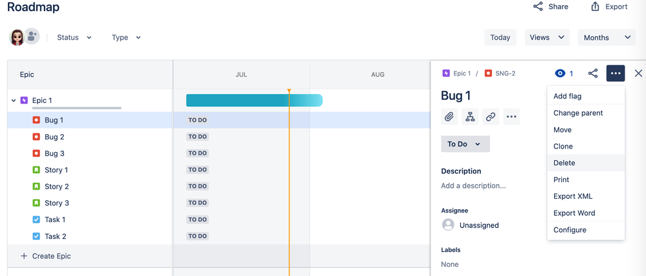Click the Today button
Viewport: 646px width, 276px height.
[500, 38]
